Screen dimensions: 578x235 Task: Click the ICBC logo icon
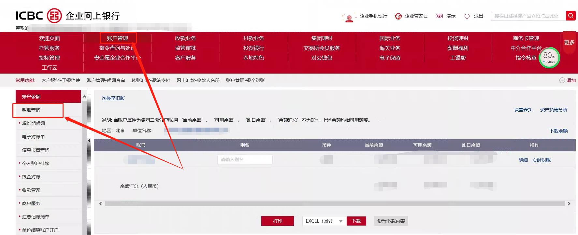54,16
